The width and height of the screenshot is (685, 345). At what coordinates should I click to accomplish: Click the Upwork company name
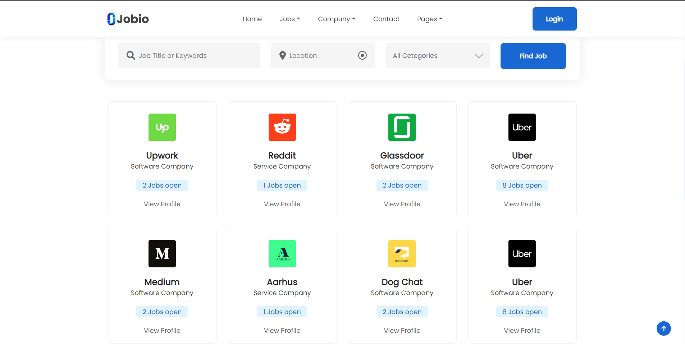click(x=162, y=156)
